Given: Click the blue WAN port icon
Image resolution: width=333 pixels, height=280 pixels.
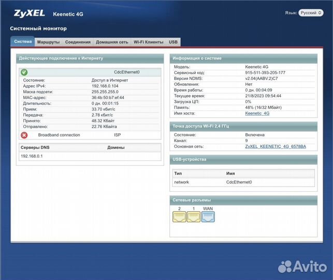Looking at the screenshot, I should coord(208,217).
